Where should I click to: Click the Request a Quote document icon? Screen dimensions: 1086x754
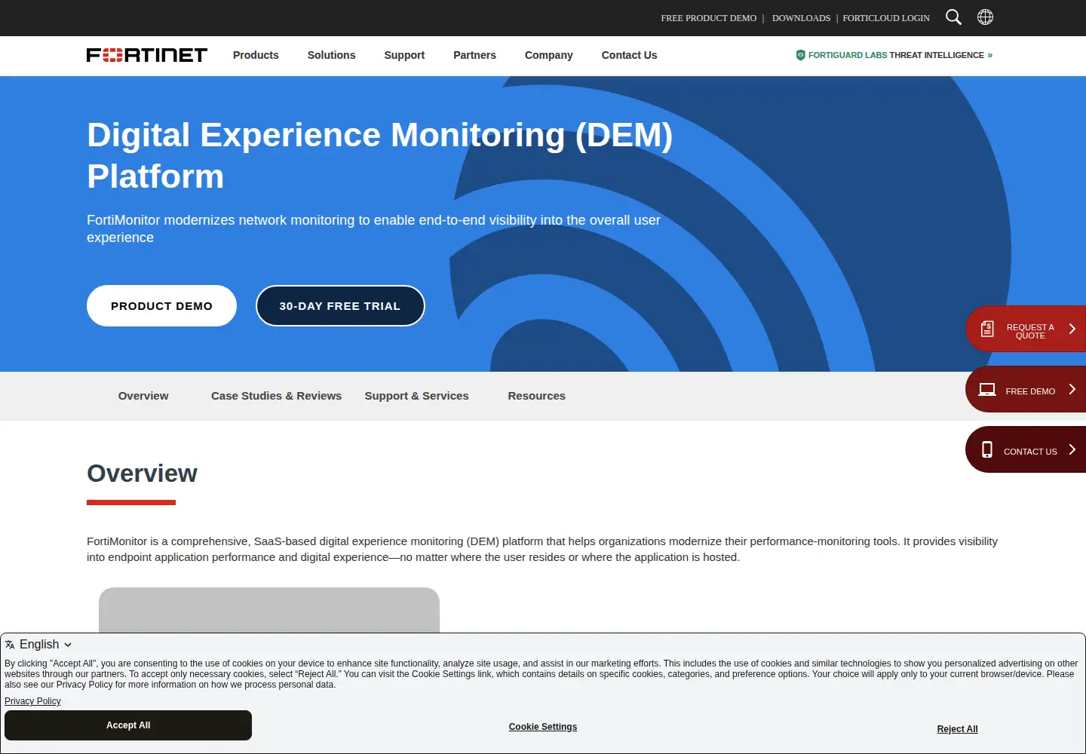(x=987, y=329)
